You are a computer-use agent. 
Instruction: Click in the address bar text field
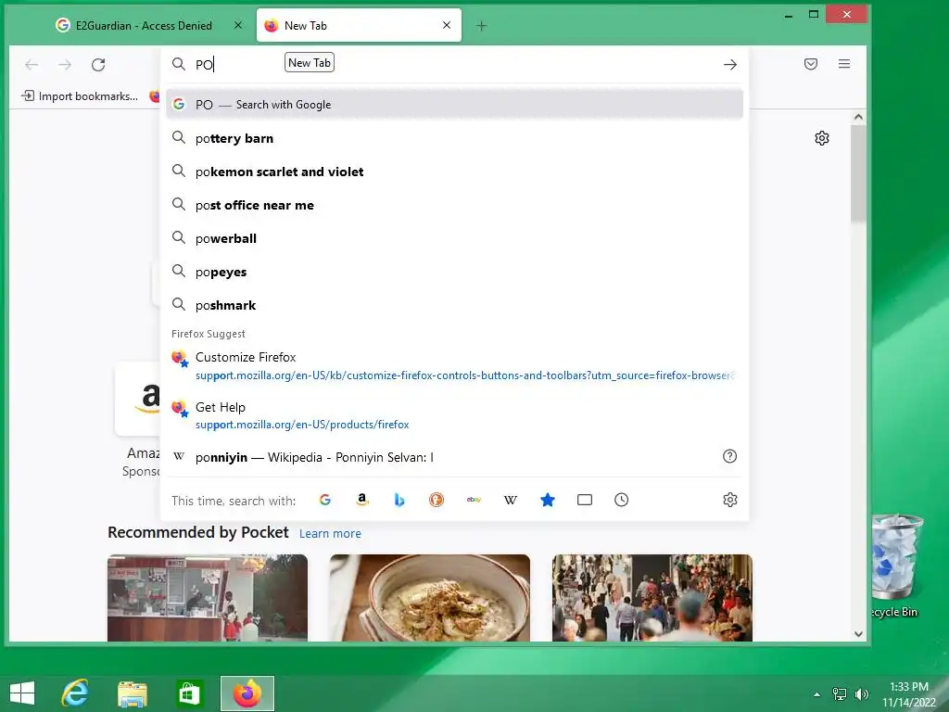click(454, 64)
